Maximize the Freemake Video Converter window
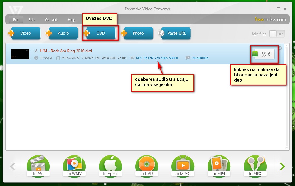This screenshot has height=186, width=295. [279, 9]
